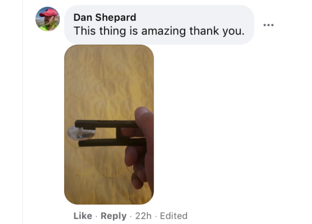Toggle Like under the attached photo

tap(83, 216)
